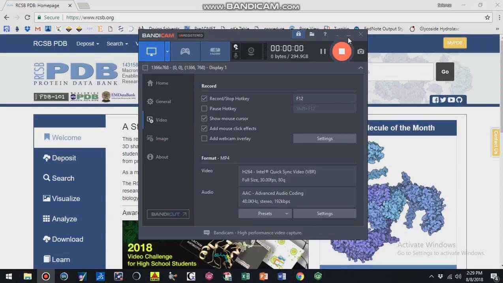Click the Worldwide PDB logo

[84, 97]
